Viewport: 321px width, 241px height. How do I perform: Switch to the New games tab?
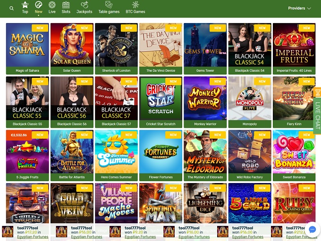coord(39,7)
